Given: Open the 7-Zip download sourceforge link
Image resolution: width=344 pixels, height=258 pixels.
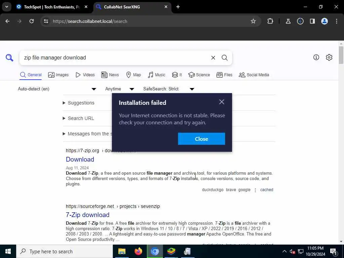Looking at the screenshot, I should [x=88, y=215].
